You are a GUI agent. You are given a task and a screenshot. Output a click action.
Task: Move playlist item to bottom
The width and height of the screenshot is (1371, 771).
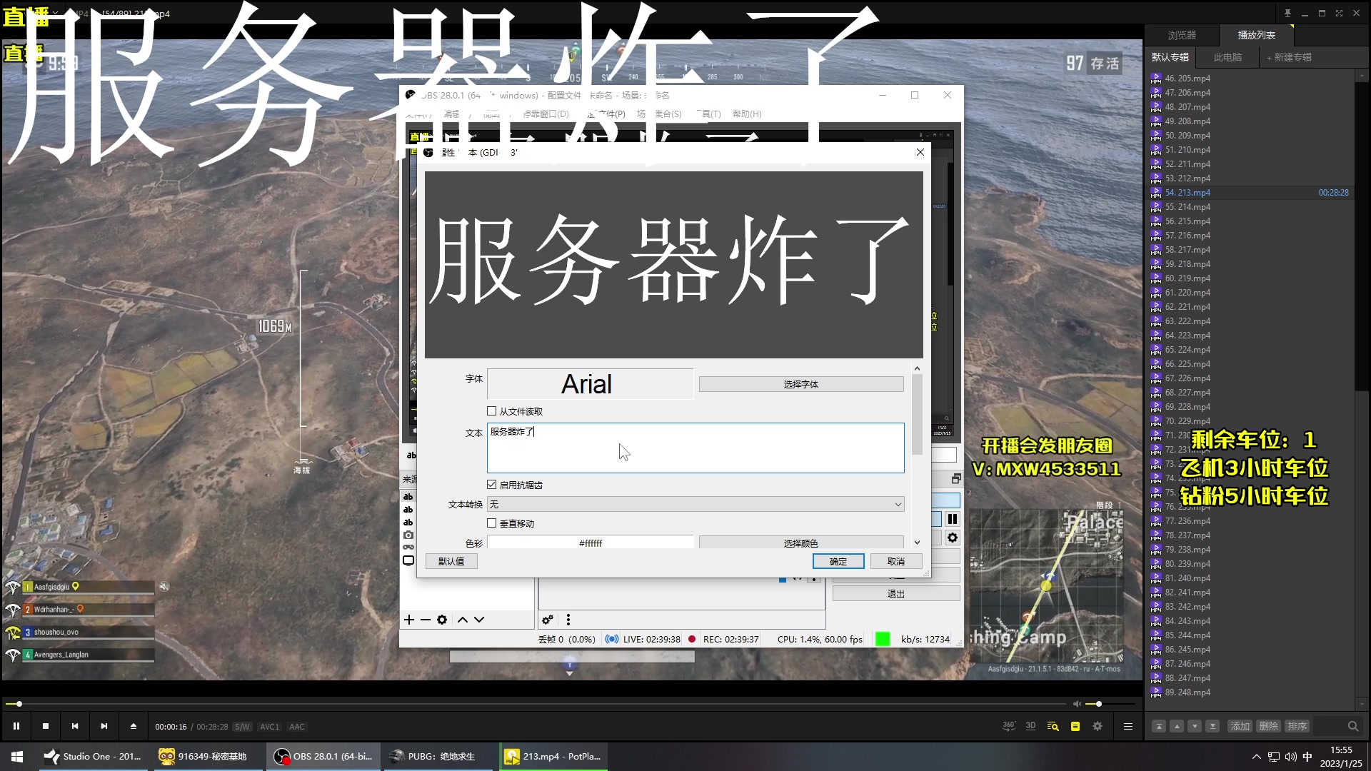(x=1212, y=726)
